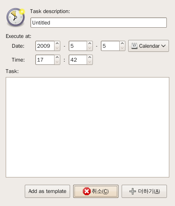Increase the hour with the up arrow
Image resolution: width=175 pixels, height=206 pixels.
point(57,58)
